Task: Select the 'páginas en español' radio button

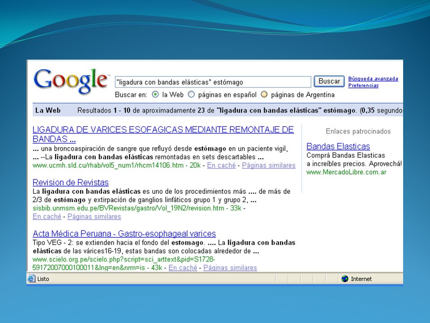Action: tap(191, 95)
